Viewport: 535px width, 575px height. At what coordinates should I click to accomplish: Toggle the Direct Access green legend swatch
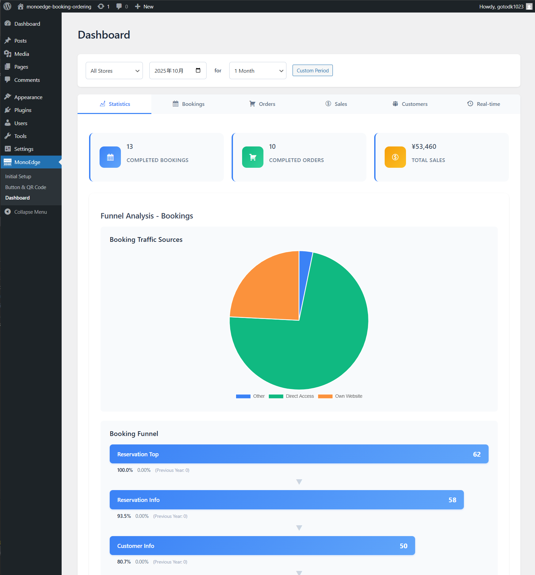point(276,396)
